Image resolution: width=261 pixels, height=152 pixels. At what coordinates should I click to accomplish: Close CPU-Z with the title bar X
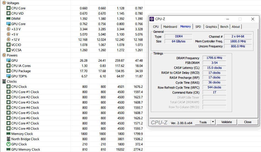[x=252, y=19]
